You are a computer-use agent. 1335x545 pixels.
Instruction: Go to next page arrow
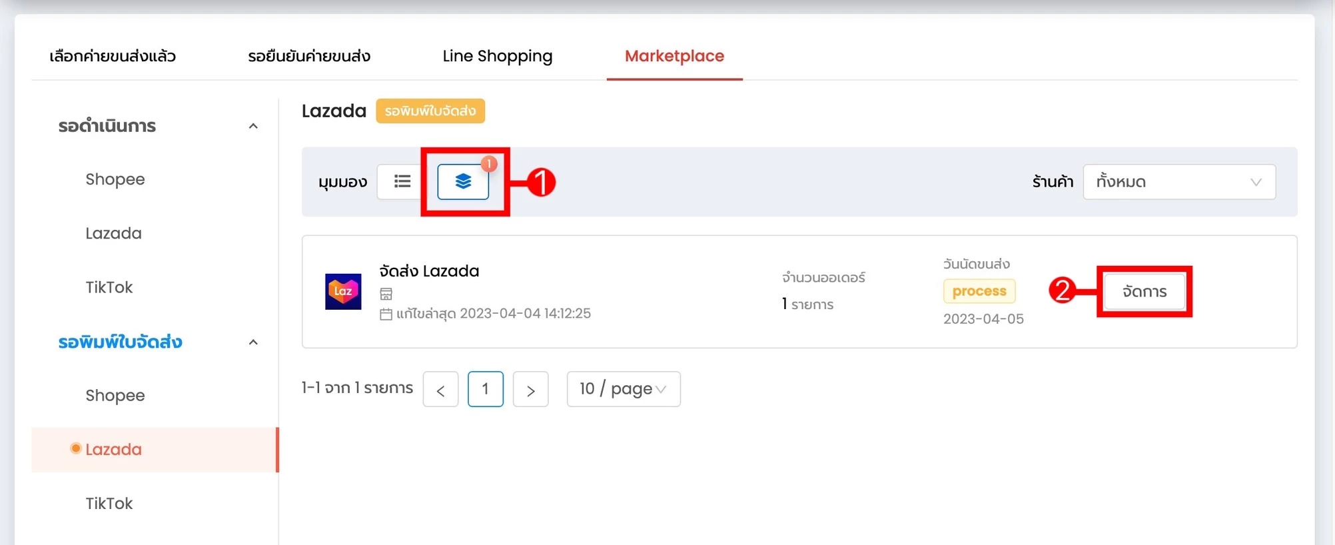pos(530,389)
